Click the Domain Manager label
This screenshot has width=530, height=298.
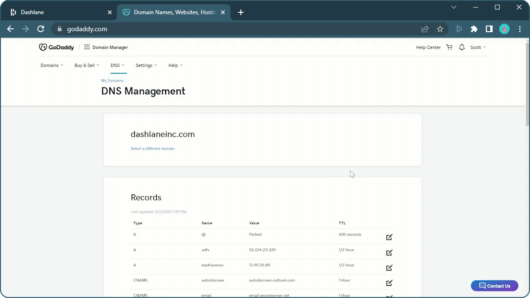[x=110, y=47]
